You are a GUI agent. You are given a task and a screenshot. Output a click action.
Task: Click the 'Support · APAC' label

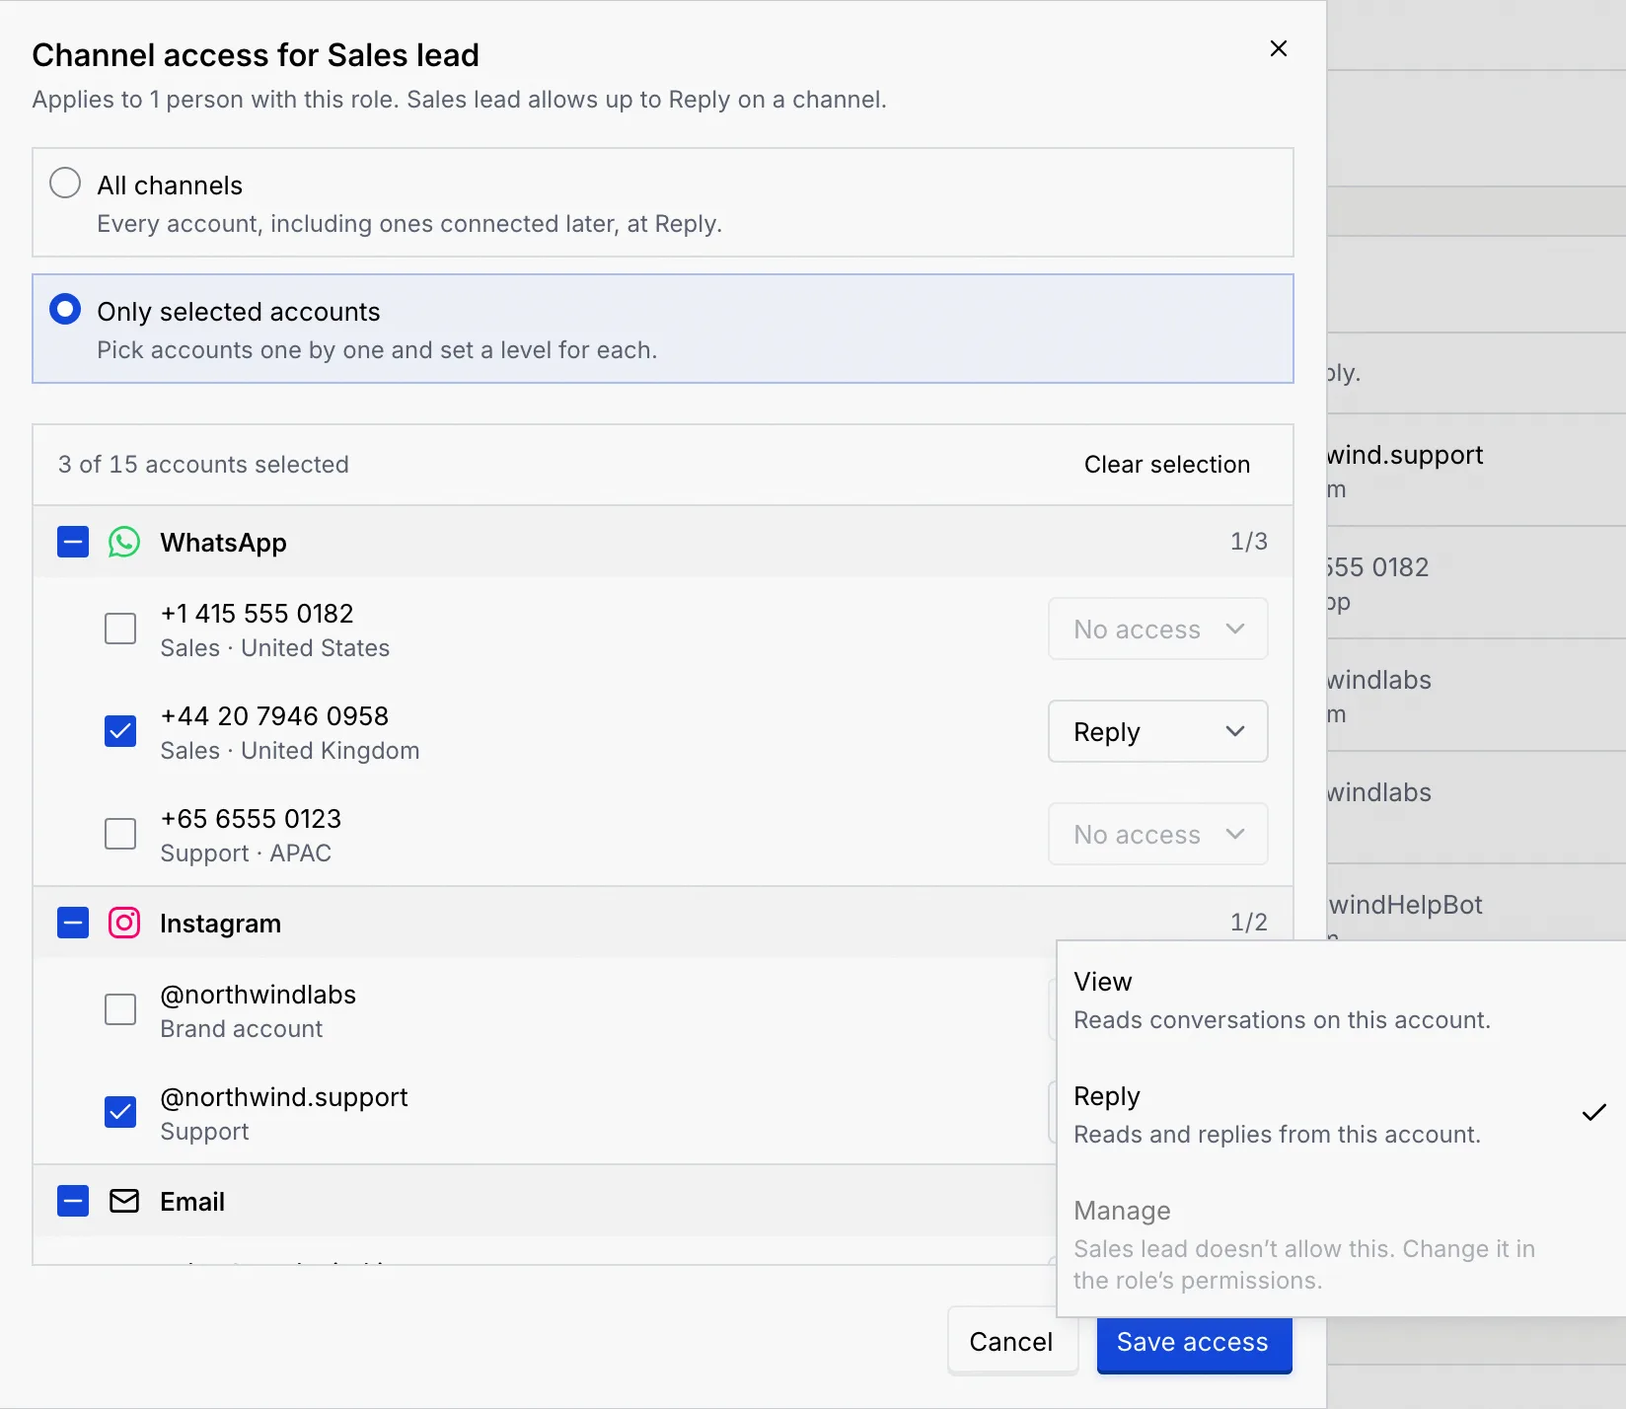[x=246, y=853]
